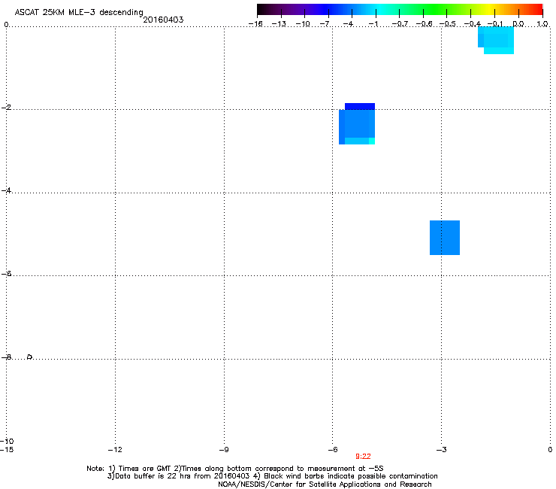Click the y-axis label -6
Viewport: 556px width, 489px height.
6,274
